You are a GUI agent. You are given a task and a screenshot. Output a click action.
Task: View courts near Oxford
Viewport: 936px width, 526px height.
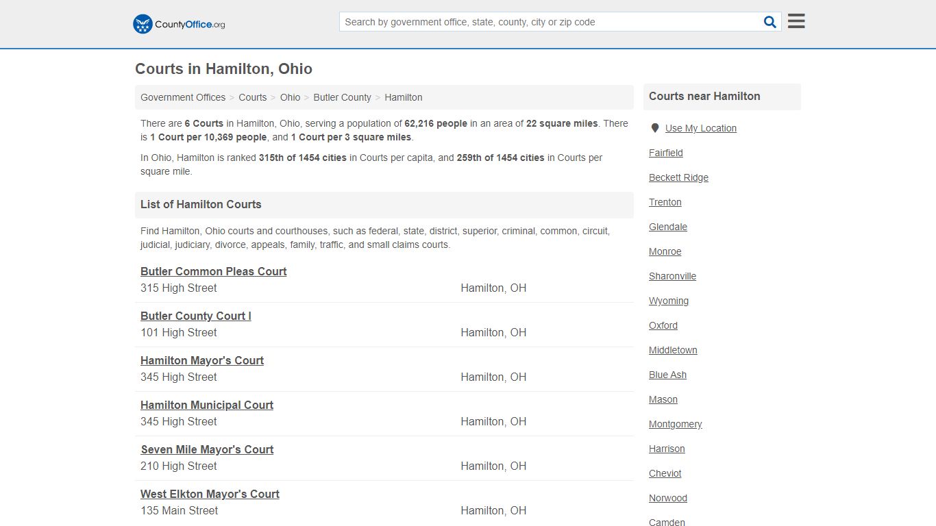[x=663, y=325]
